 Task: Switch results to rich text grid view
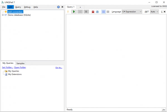[x=104, y=12]
